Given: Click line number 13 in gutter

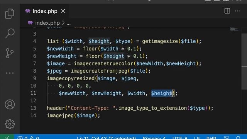Looking at the screenshot, I should [x=33, y=108].
